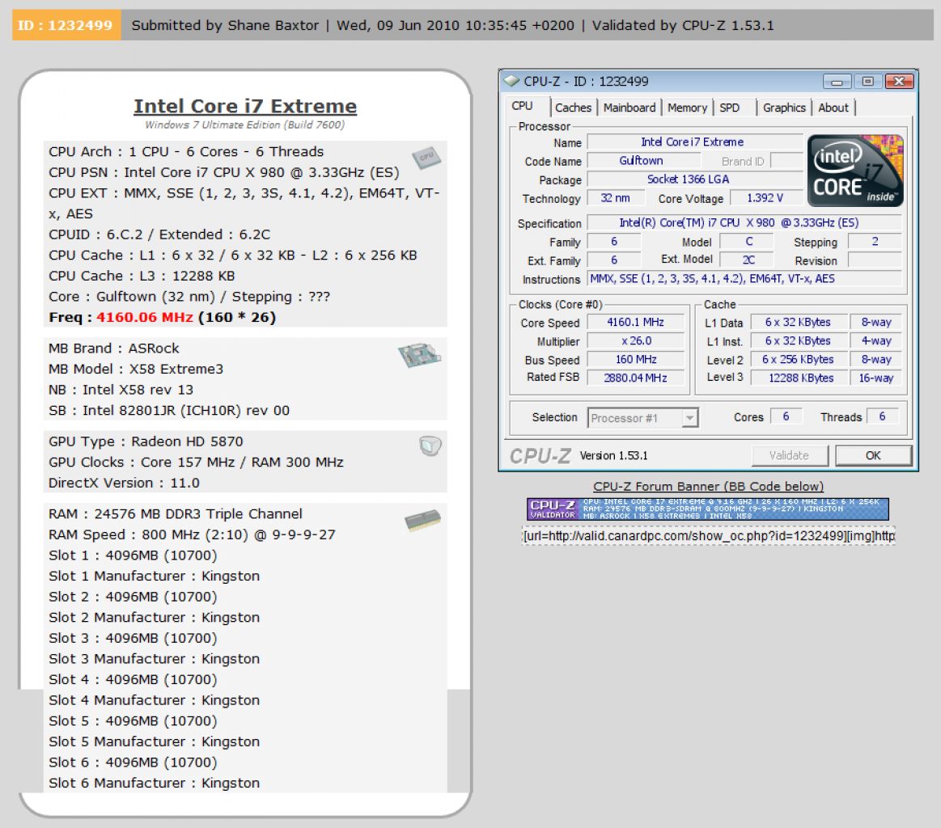This screenshot has width=941, height=828.
Task: Click the Ext. Model value 2C
Action: pos(748,260)
